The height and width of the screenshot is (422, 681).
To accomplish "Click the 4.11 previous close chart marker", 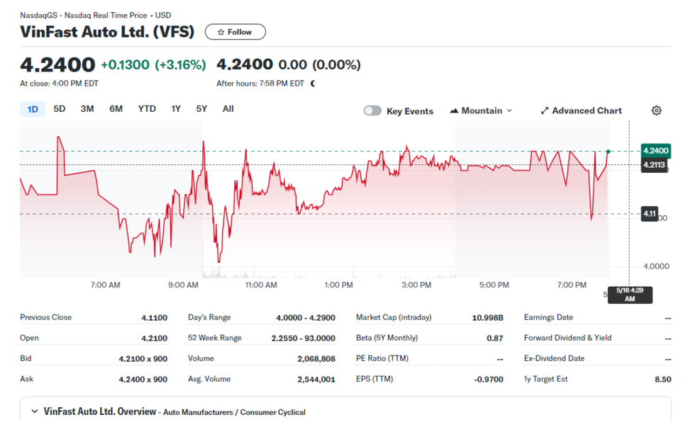I will (x=650, y=214).
